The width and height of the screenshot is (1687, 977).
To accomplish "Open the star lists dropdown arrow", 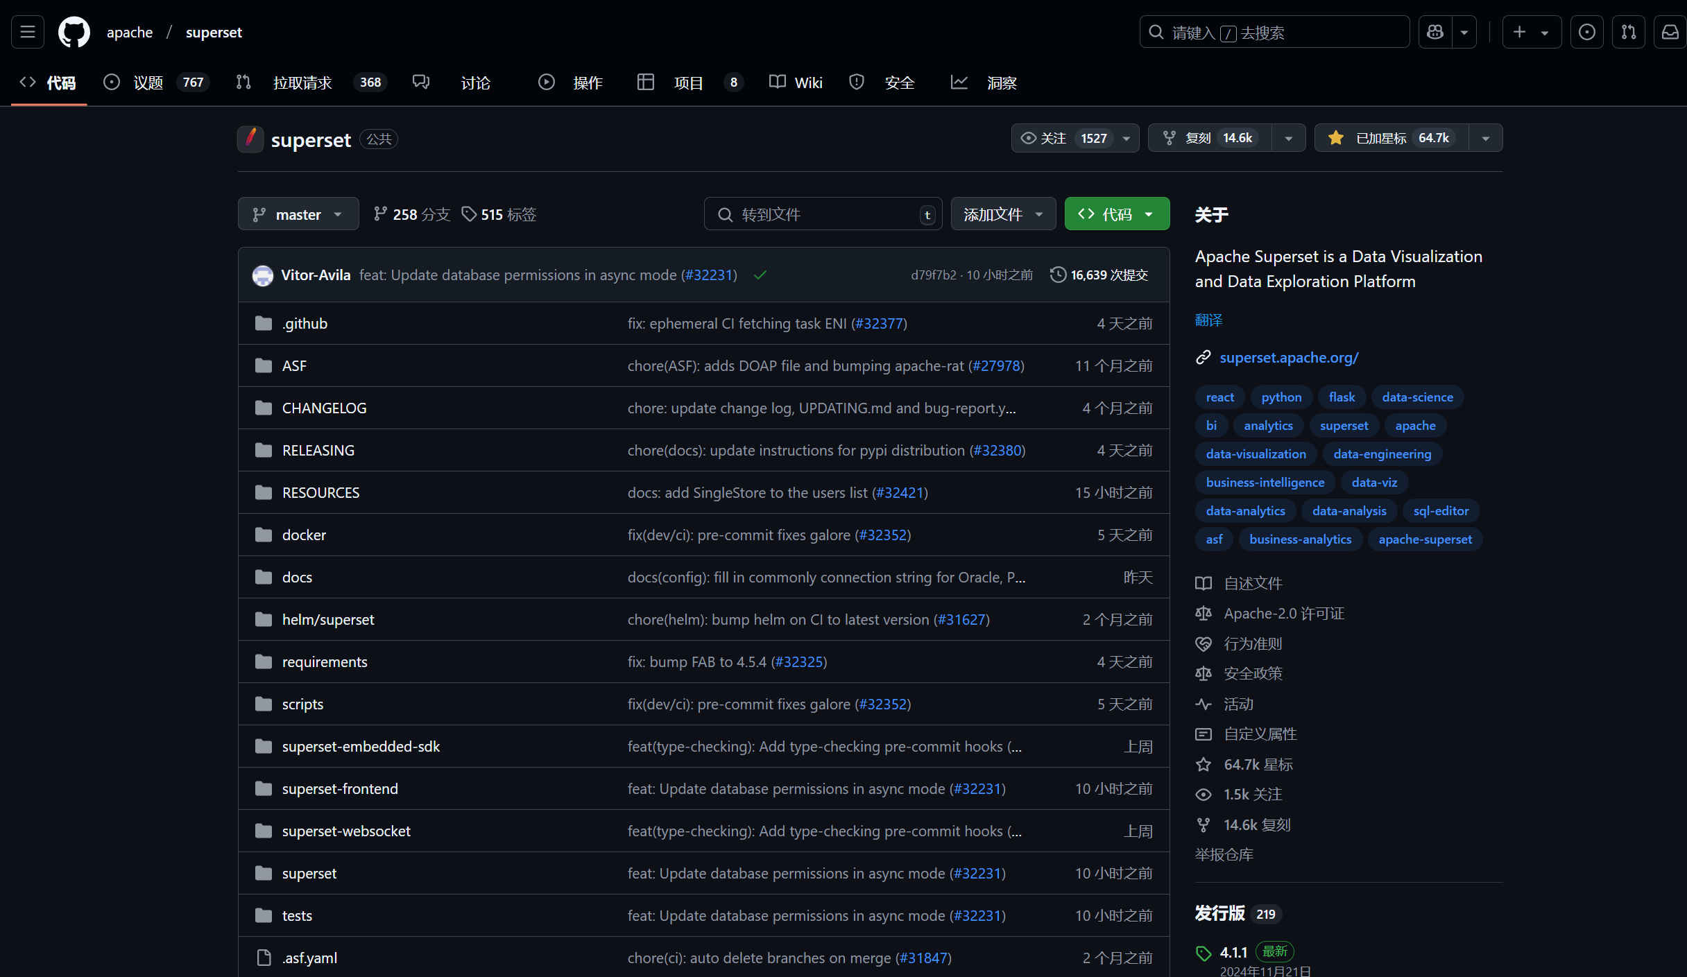I will pyautogui.click(x=1486, y=138).
